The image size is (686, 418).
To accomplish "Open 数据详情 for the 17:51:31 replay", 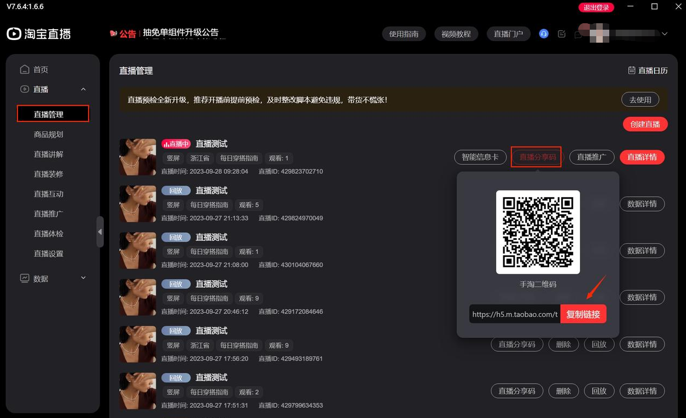I will (x=642, y=391).
